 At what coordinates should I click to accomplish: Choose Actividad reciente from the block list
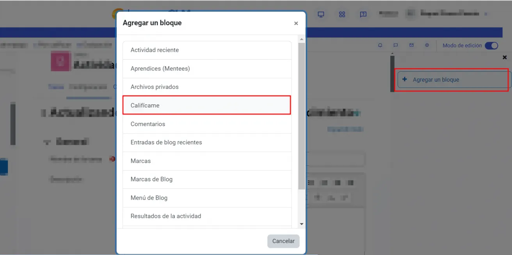click(207, 50)
